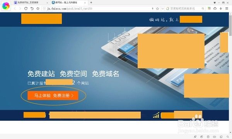The image size is (232, 139).
Task: Toggle the sound speaker status icon
Action: [x=215, y=137]
